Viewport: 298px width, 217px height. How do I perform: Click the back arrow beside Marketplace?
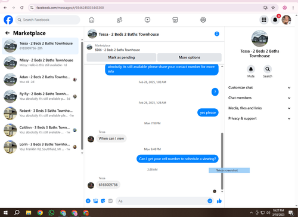click(8, 33)
